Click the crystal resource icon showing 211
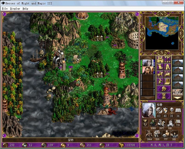The height and width of the screenshot is (149, 185). [x=82, y=145]
